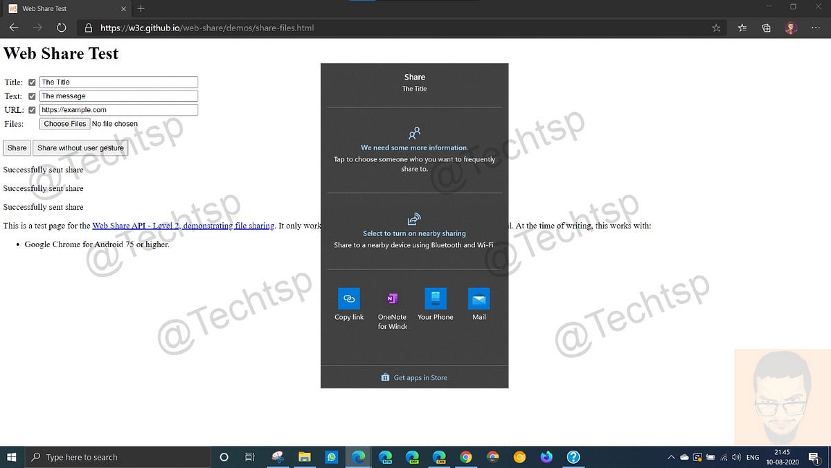This screenshot has width=831, height=468.
Task: Click the browser profile avatar
Action: (x=791, y=28)
